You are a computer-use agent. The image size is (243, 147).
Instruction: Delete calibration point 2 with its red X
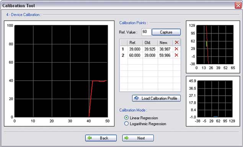(x=176, y=55)
